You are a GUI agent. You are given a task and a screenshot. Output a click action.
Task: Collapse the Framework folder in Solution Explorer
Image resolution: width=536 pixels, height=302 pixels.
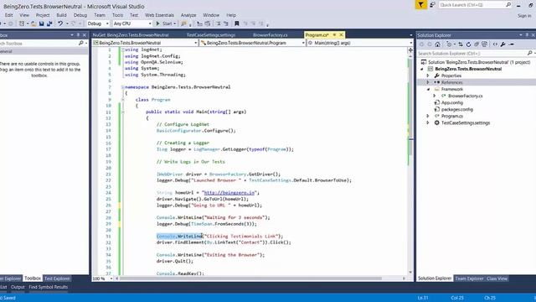tap(428, 89)
